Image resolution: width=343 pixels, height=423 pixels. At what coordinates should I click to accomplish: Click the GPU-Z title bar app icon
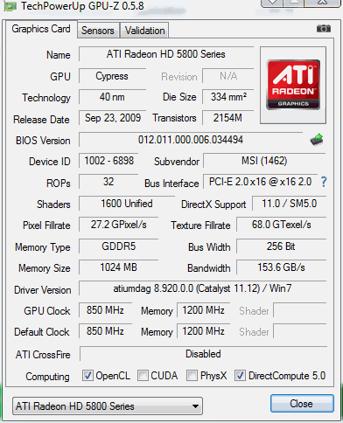[x=9, y=5]
